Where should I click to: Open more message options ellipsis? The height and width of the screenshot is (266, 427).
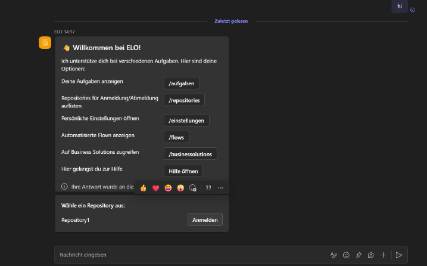(221, 188)
